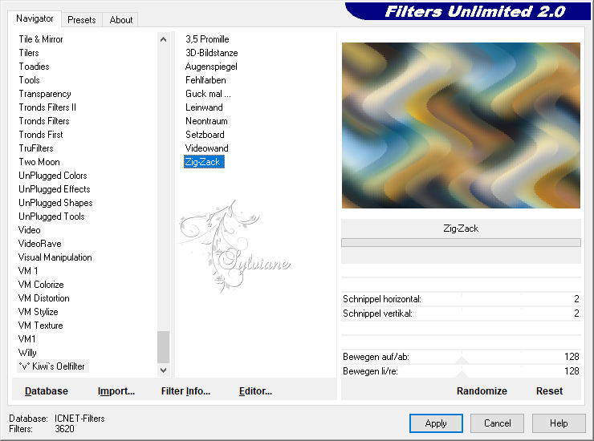Select UnPlugged Colors category
594x441 pixels.
(x=53, y=176)
